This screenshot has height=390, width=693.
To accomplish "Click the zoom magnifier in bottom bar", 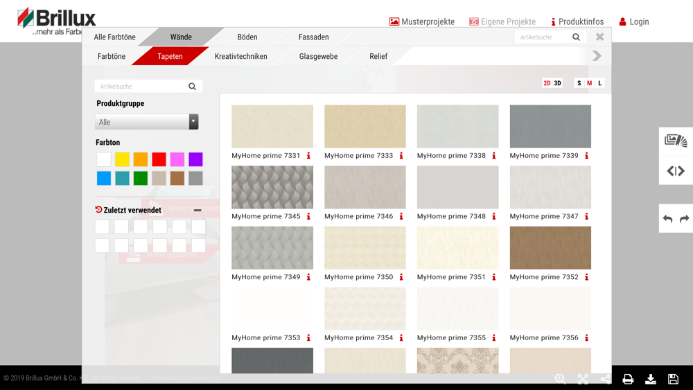I will (561, 379).
